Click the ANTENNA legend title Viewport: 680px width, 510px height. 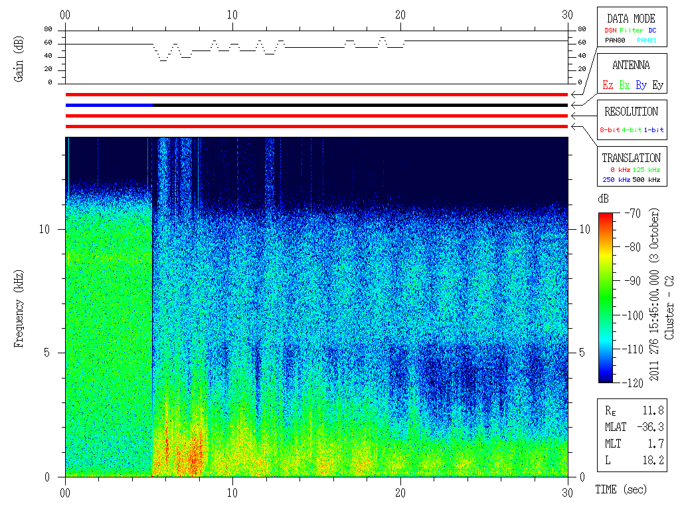631,65
